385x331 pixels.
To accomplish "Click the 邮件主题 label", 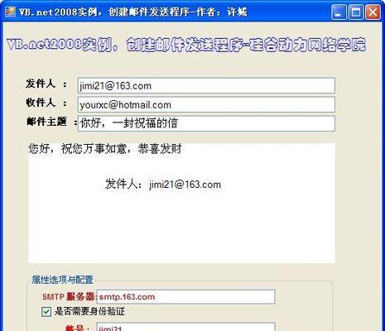I will 46,122.
